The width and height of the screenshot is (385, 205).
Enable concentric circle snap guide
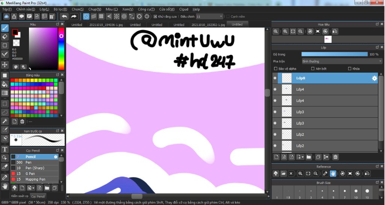click(124, 17)
